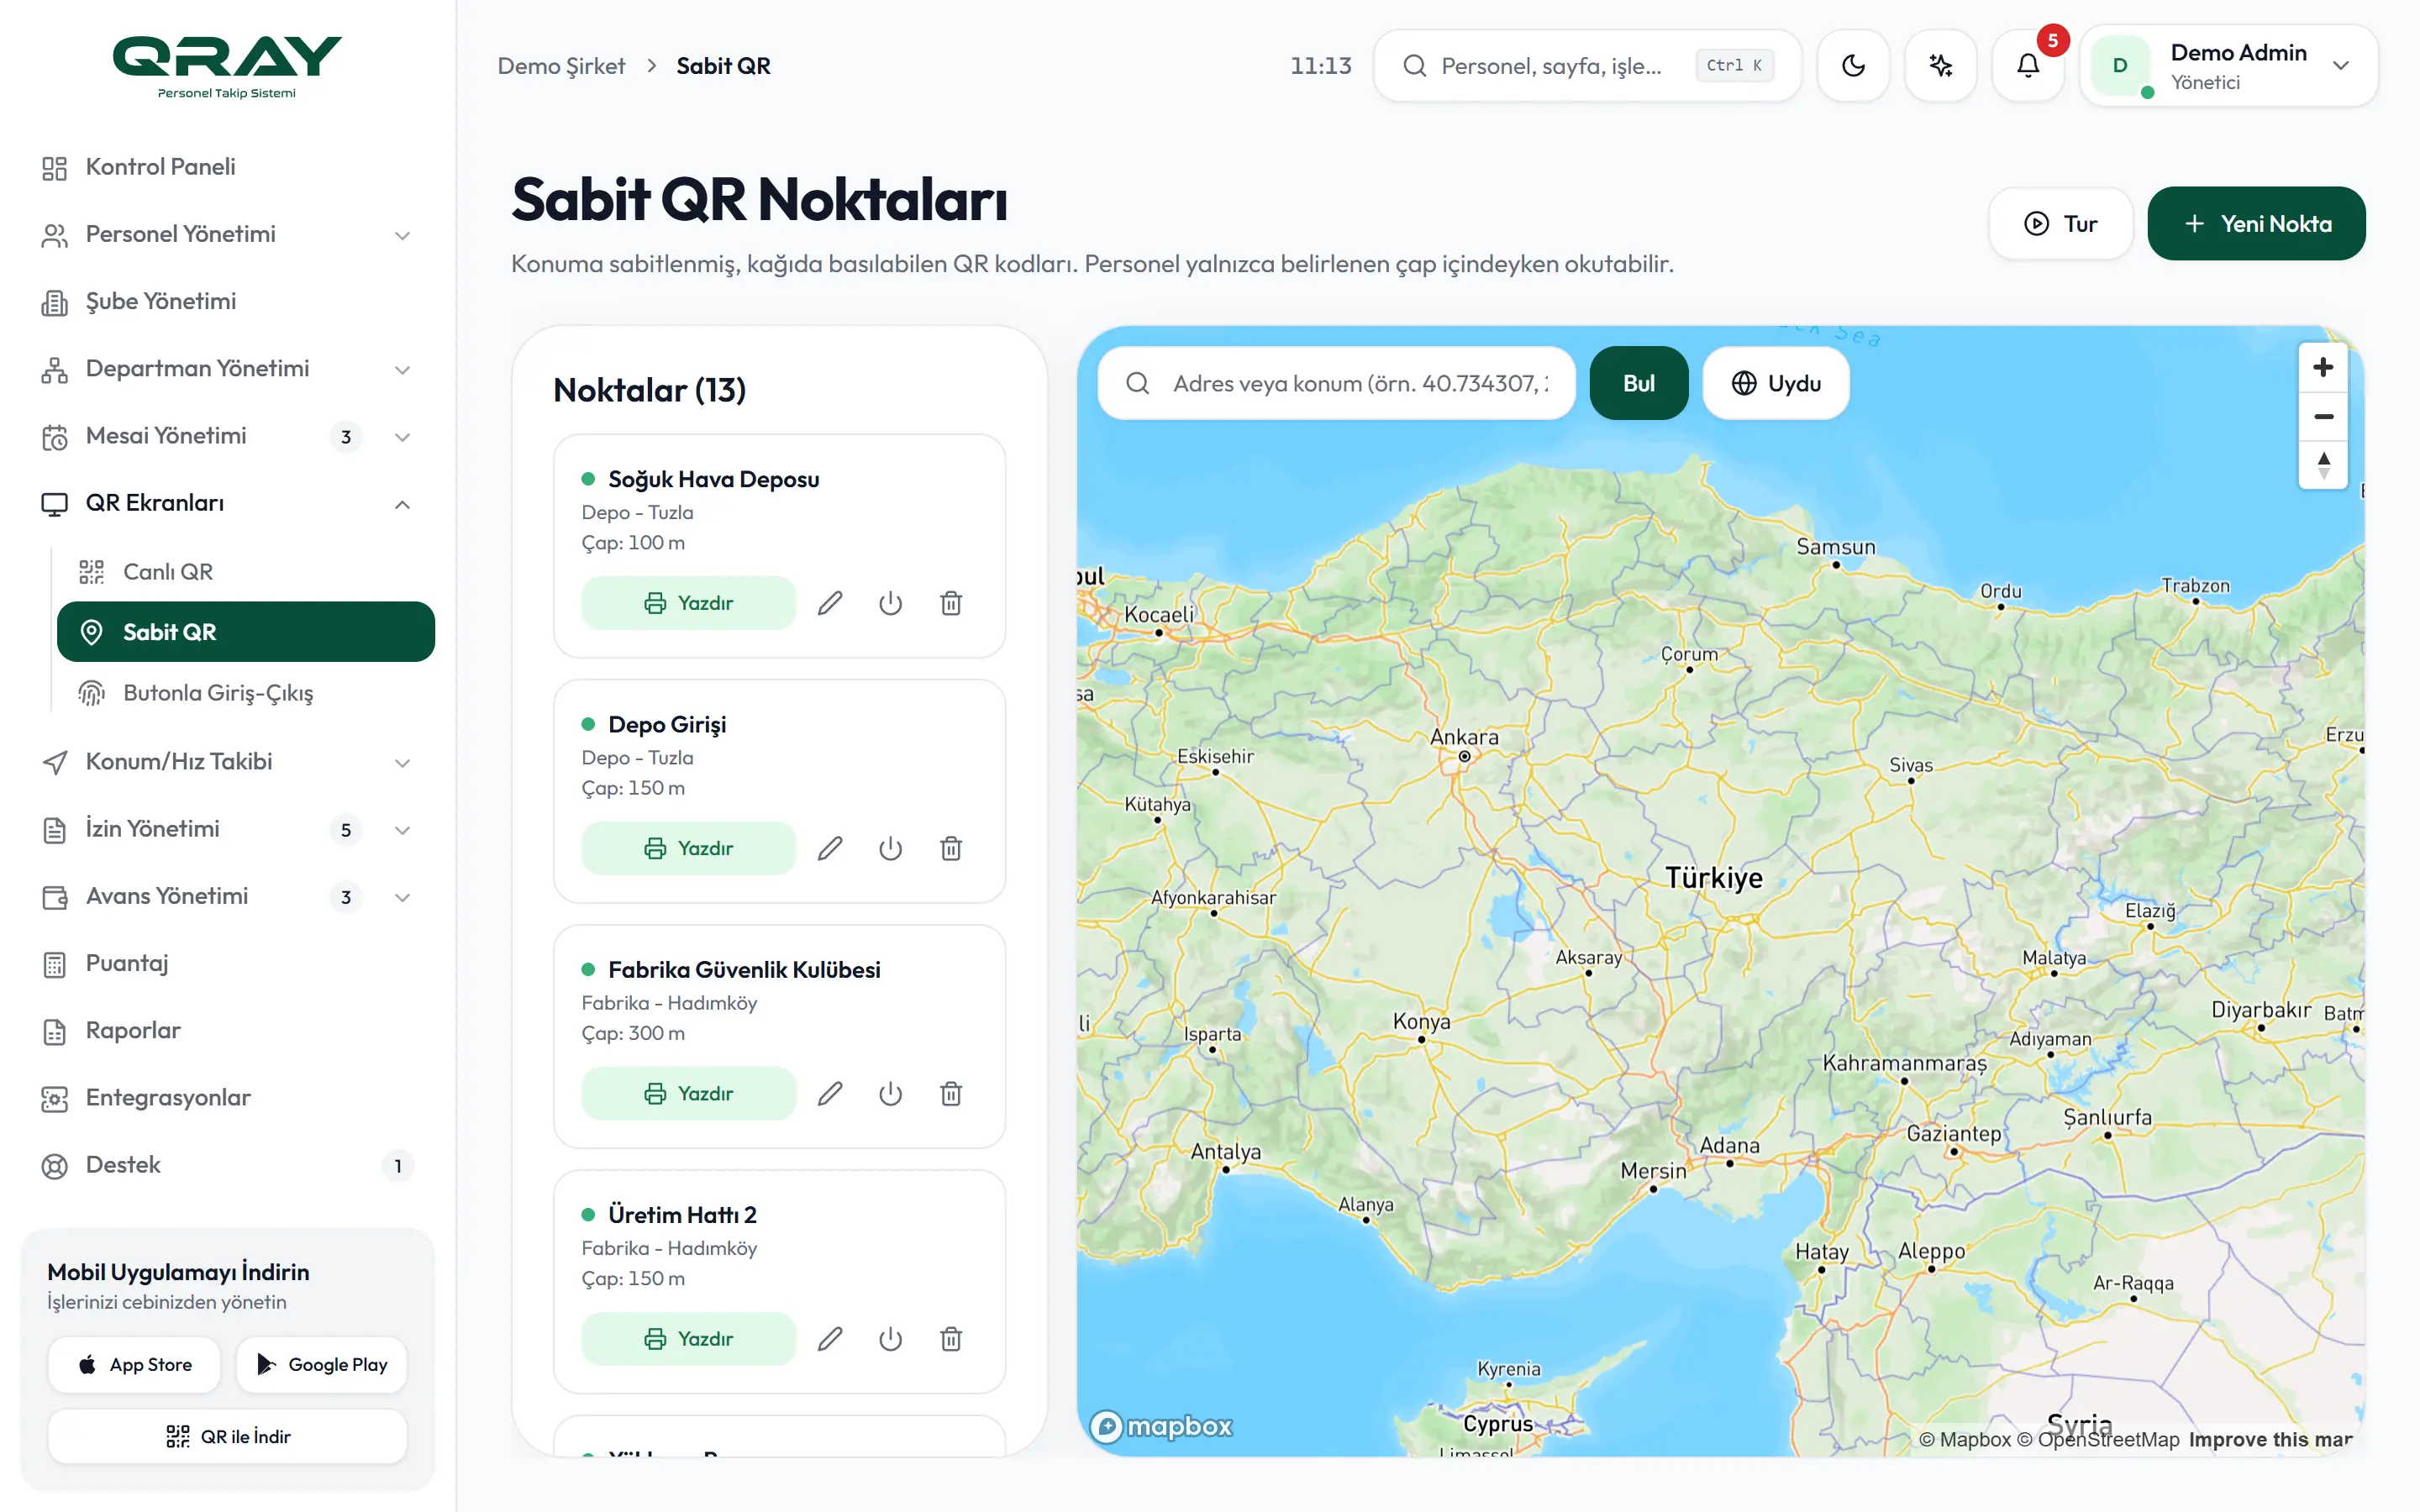Click Bul to find the address
The width and height of the screenshot is (2420, 1512).
tap(1638, 383)
